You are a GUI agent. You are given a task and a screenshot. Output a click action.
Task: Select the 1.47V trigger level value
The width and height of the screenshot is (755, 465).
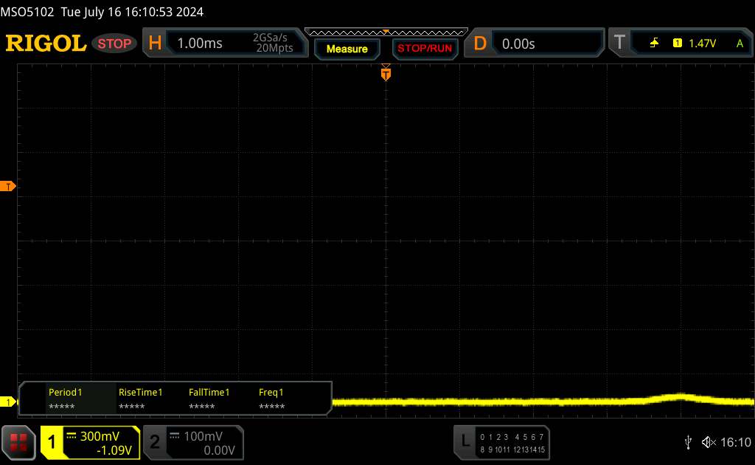pos(702,44)
